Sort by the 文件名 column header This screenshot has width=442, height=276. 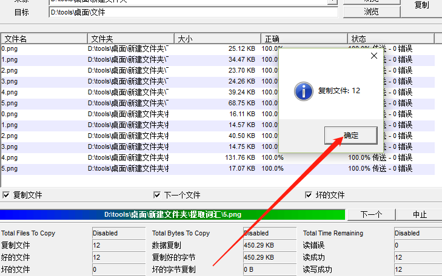pos(44,39)
